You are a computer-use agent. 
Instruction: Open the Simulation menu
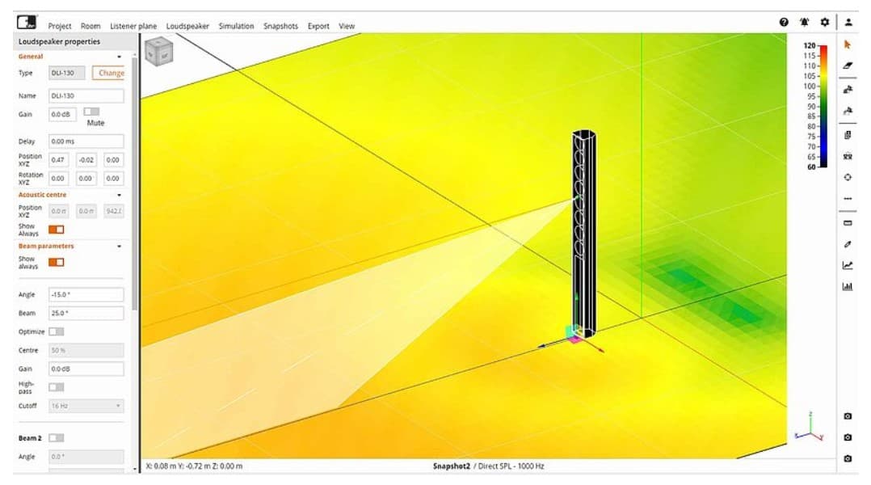[236, 26]
